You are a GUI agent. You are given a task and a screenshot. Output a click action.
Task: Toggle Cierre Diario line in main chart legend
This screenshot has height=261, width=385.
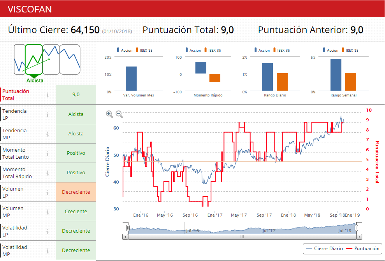pyautogui.click(x=325, y=249)
